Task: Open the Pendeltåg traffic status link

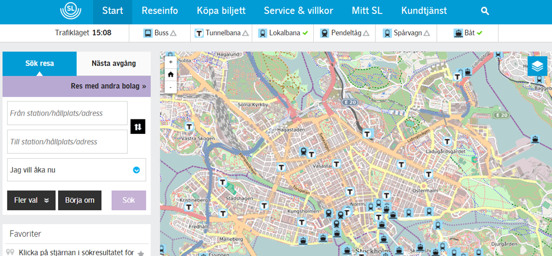Action: pyautogui.click(x=344, y=33)
